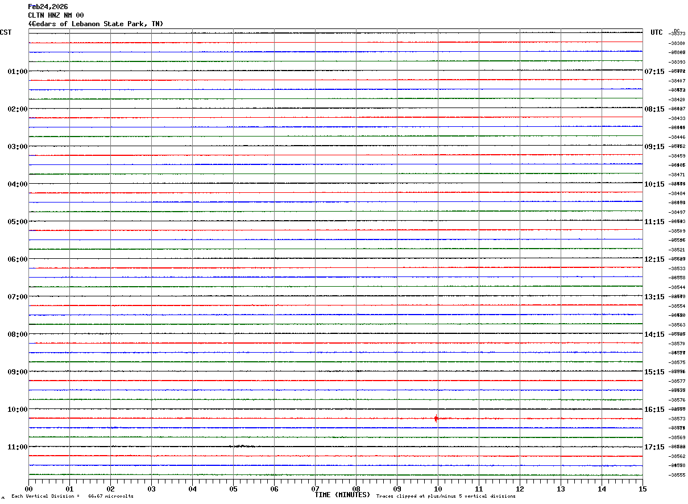Select the 01:00 CST hour label

click(18, 72)
